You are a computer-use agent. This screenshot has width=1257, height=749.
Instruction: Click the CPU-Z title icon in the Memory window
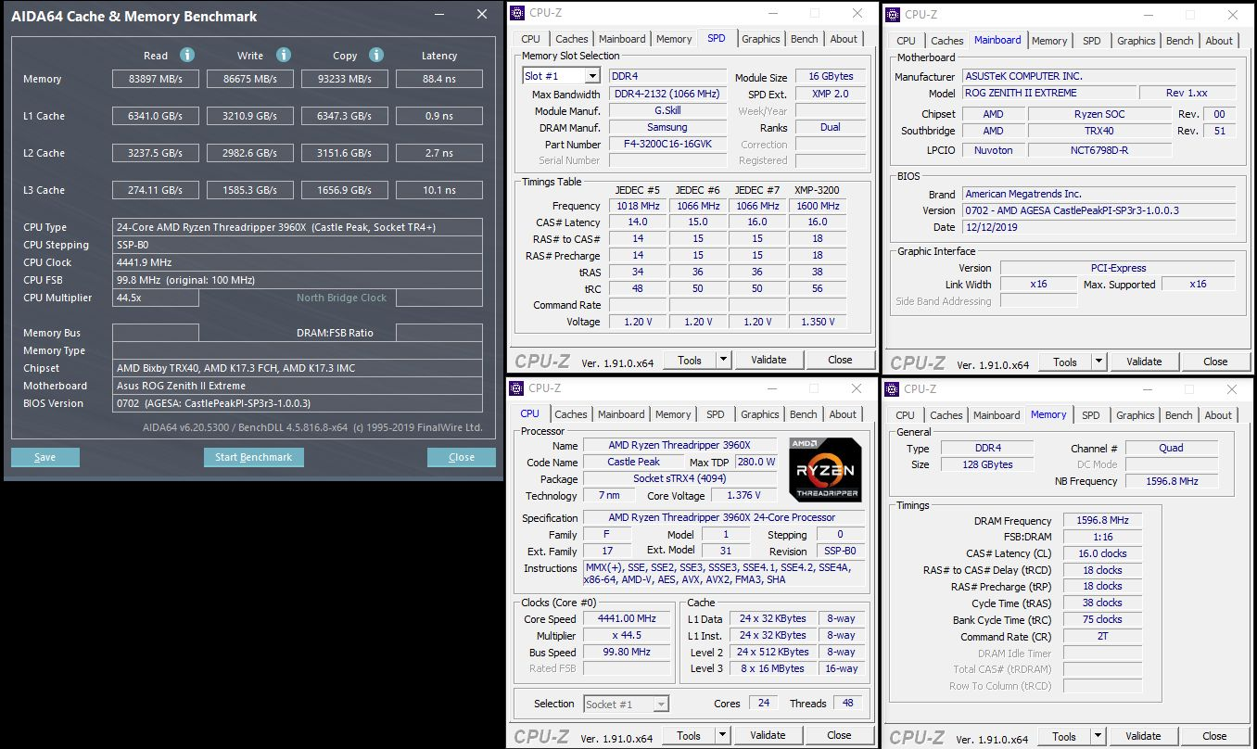pyautogui.click(x=892, y=389)
